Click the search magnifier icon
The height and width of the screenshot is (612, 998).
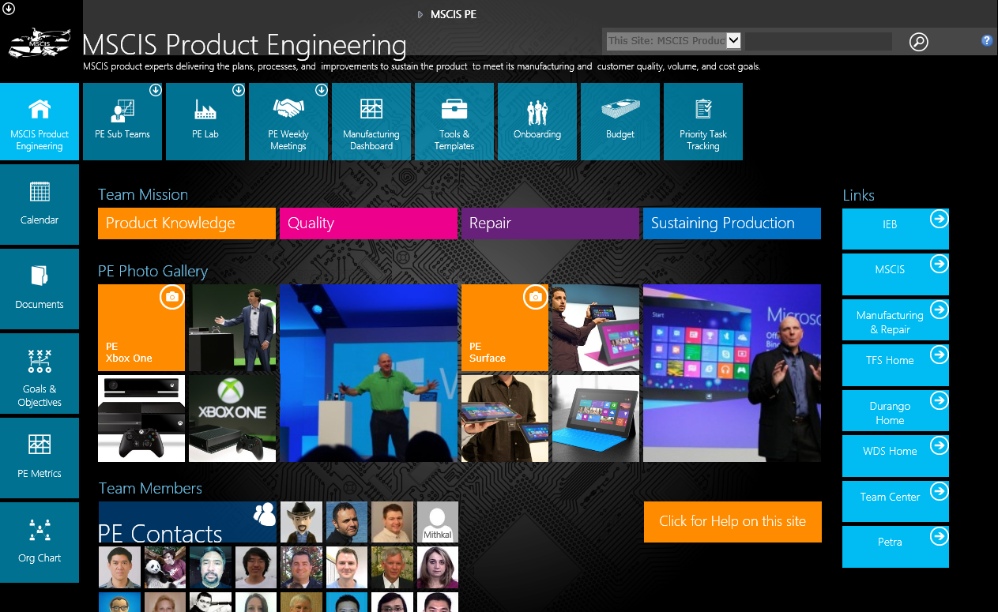click(918, 41)
